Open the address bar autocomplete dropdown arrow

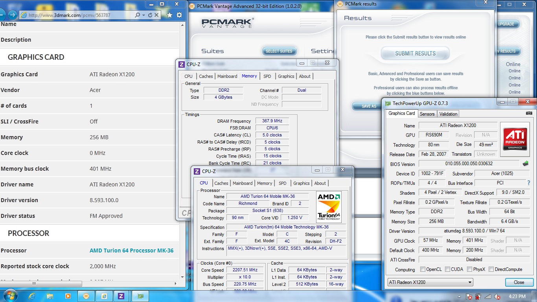pyautogui.click(x=143, y=15)
